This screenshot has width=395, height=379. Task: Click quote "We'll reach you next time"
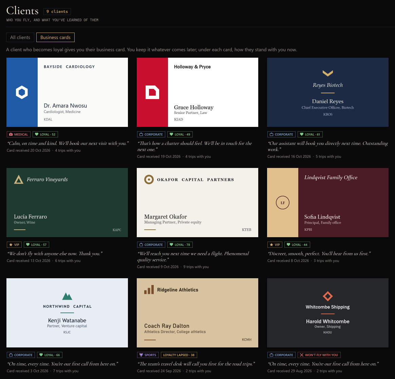tap(193, 257)
